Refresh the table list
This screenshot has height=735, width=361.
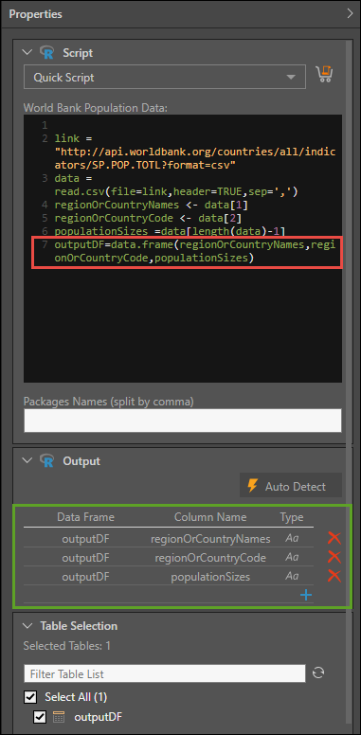[x=318, y=672]
